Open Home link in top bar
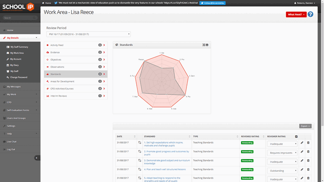The image size is (324, 182). [47, 3]
